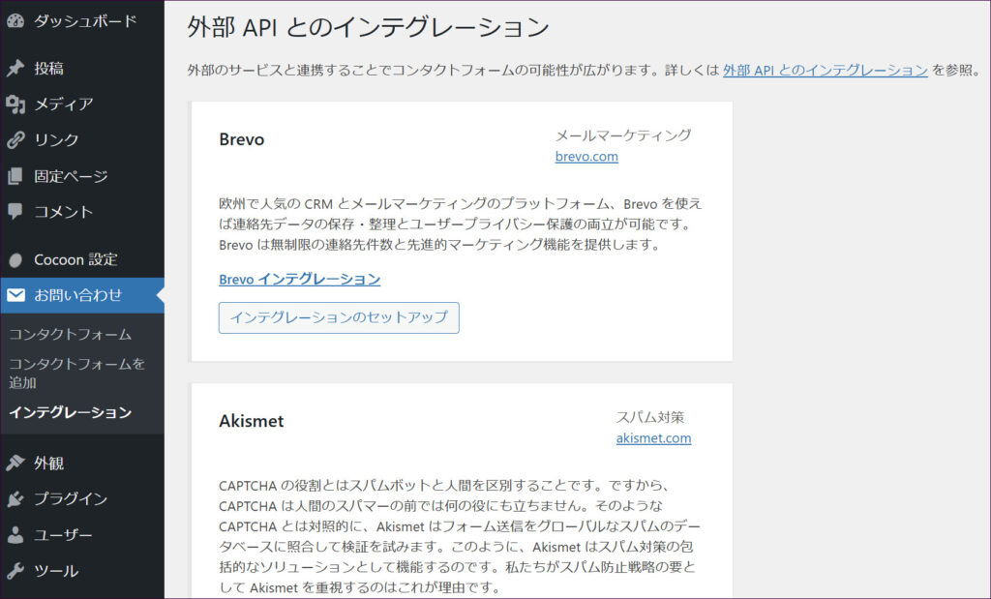Click the Posts pushpin icon
Viewport: 991px width, 599px height.
[15, 69]
